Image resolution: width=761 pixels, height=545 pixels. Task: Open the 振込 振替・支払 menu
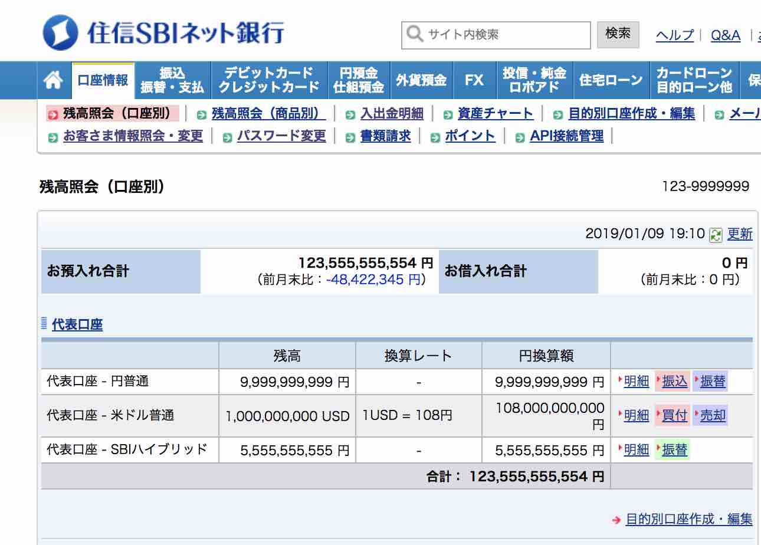click(172, 80)
